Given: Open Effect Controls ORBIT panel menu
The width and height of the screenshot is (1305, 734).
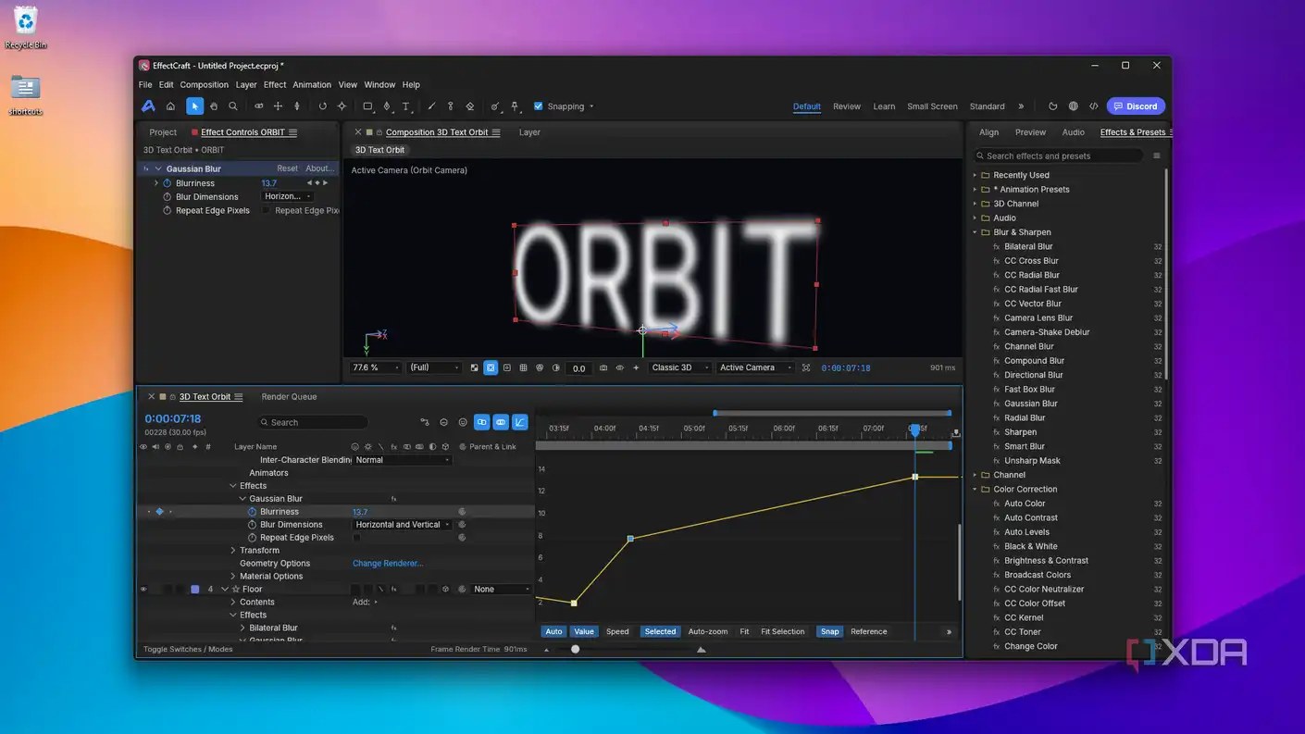Looking at the screenshot, I should click(292, 132).
